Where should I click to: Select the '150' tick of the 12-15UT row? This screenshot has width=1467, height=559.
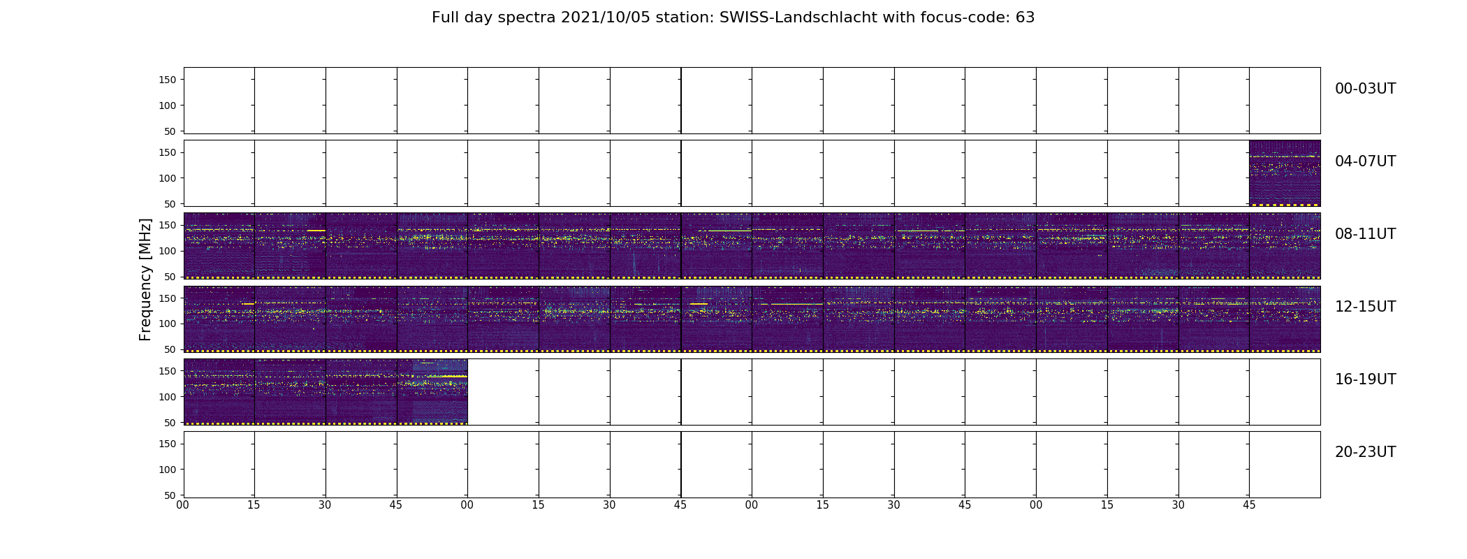pos(168,298)
